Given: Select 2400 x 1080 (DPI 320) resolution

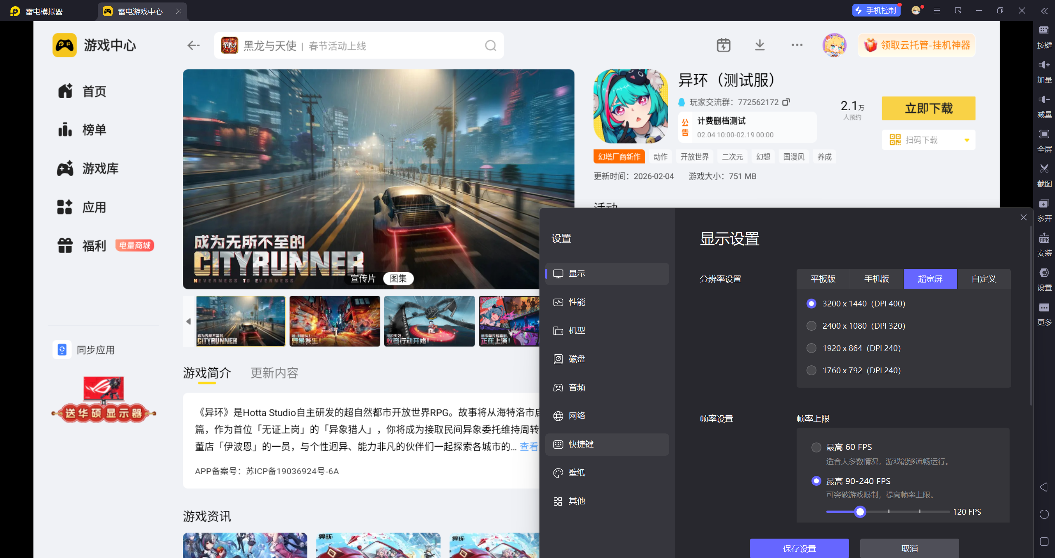Looking at the screenshot, I should [811, 326].
